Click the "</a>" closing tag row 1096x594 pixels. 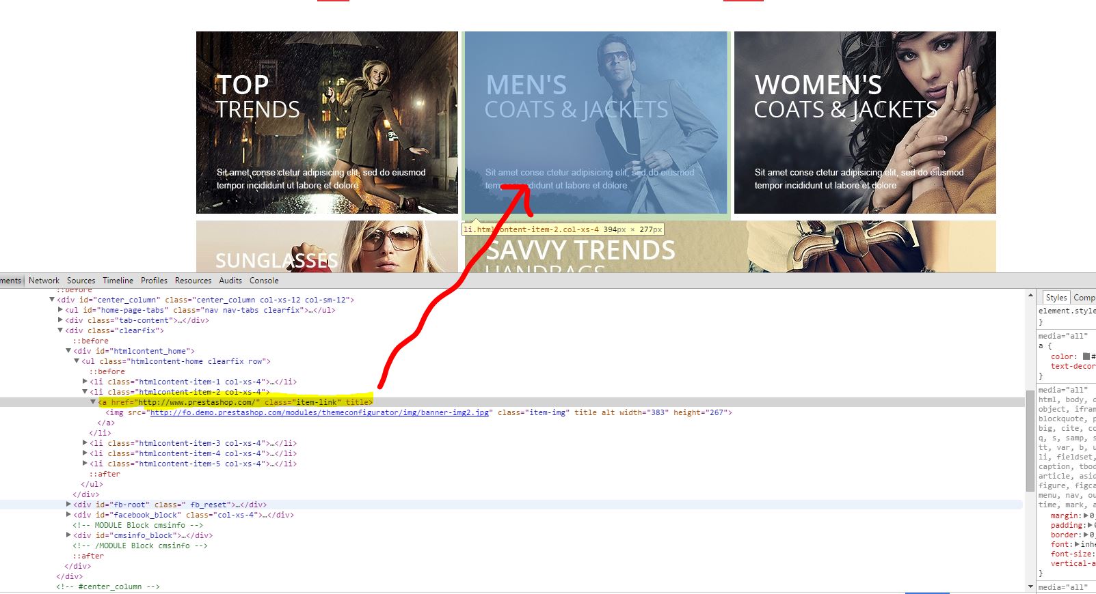(x=107, y=423)
